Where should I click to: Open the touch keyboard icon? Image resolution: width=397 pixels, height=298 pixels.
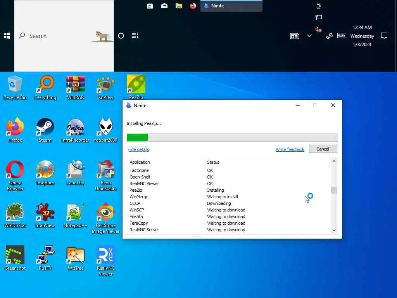[342, 36]
